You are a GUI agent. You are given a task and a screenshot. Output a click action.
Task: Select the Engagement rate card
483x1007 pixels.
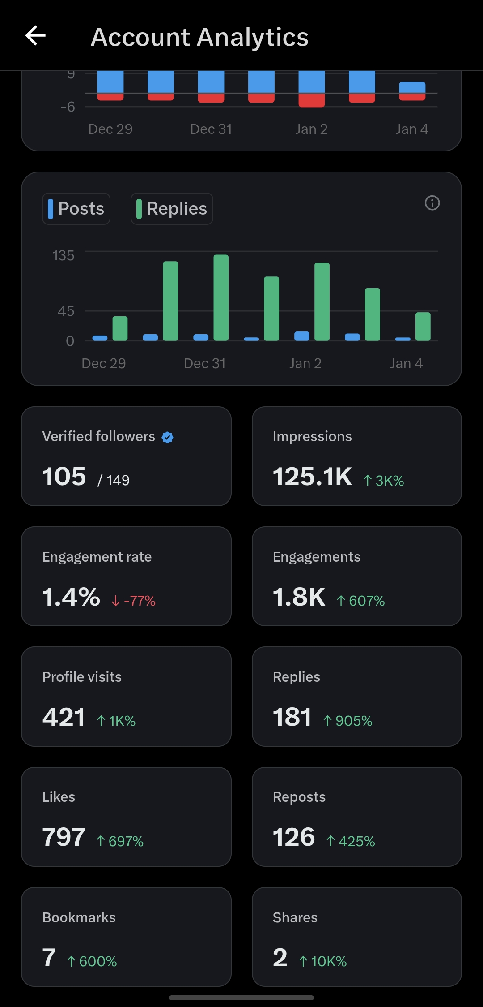pos(126,576)
